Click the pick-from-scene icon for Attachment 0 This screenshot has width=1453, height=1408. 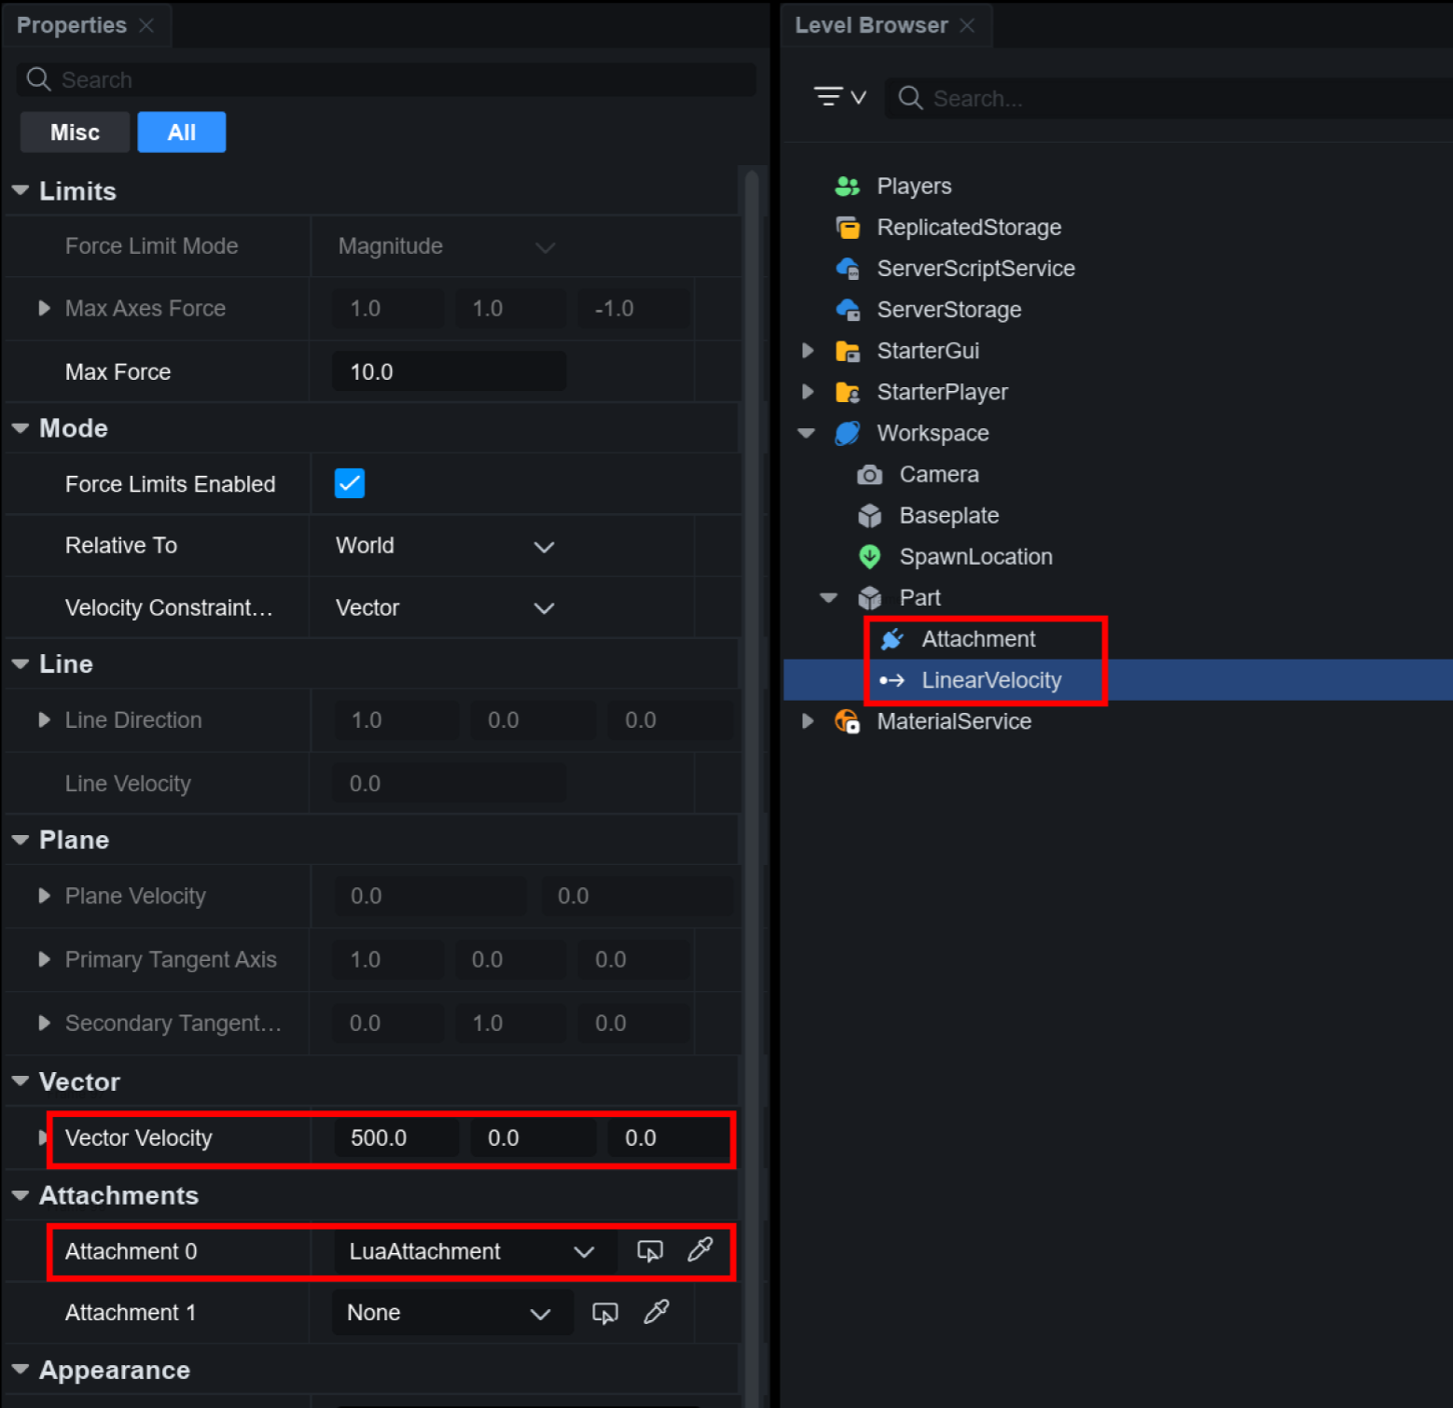(x=649, y=1250)
